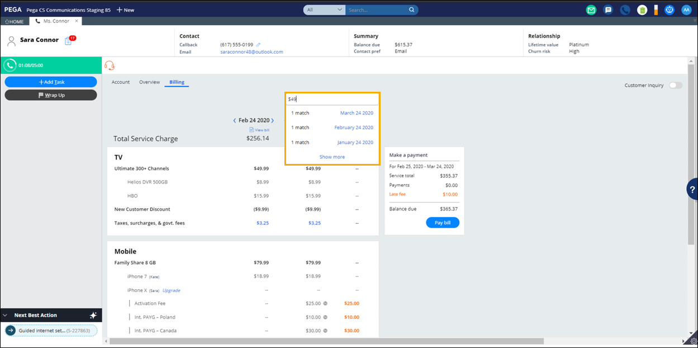Open Sara Connor's notes icon with badge 17
This screenshot has width=698, height=348.
click(69, 40)
